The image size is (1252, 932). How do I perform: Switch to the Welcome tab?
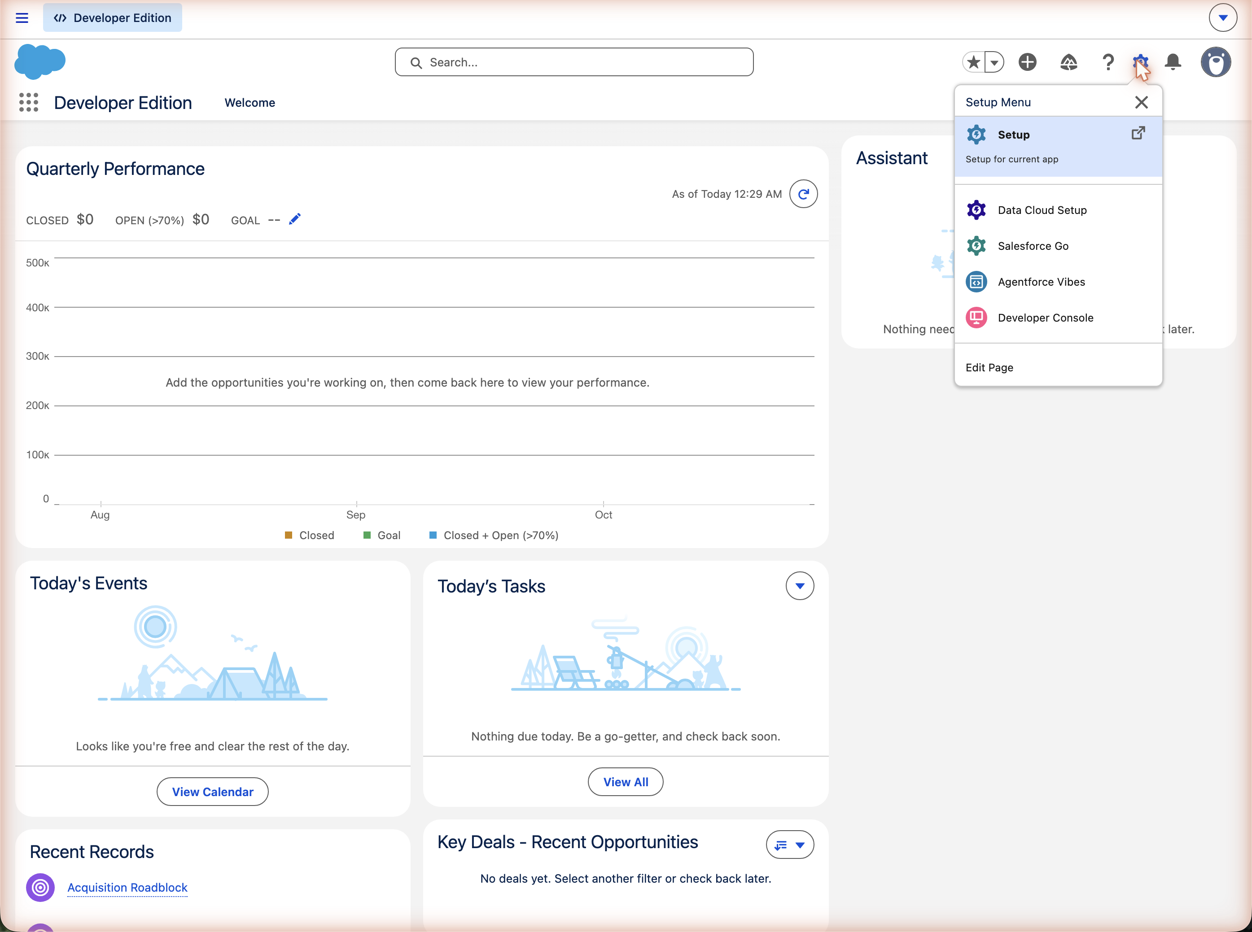250,103
